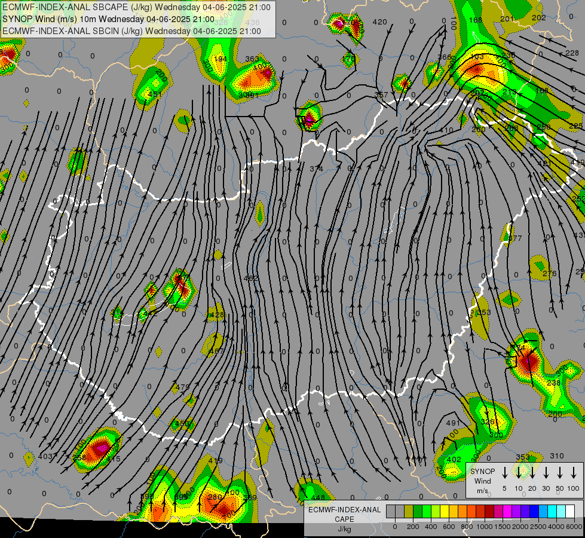This screenshot has width=585, height=538.
Task: Click the 5 m/s wind arrow in legend
Action: pyautogui.click(x=504, y=472)
